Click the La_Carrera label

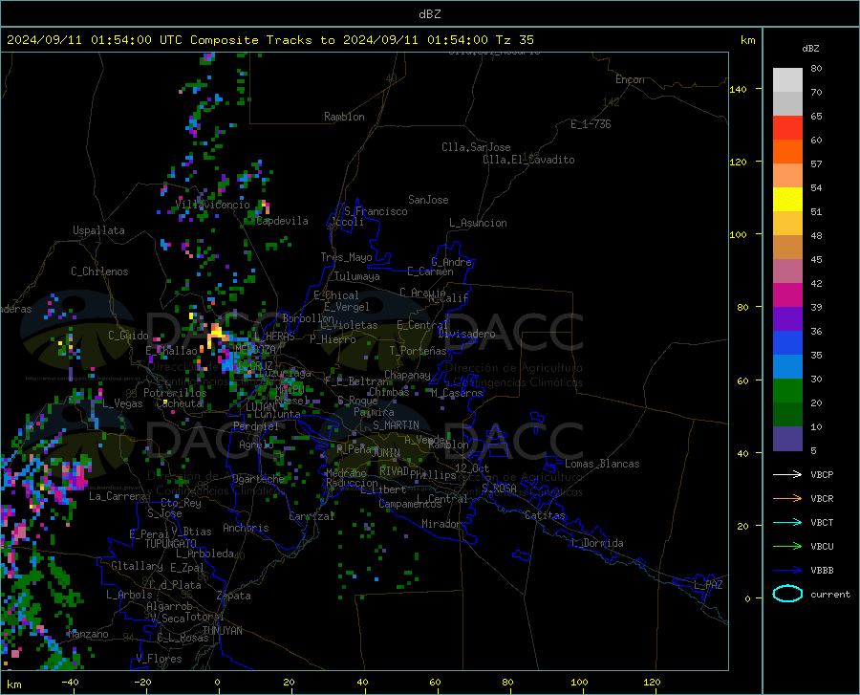[118, 496]
